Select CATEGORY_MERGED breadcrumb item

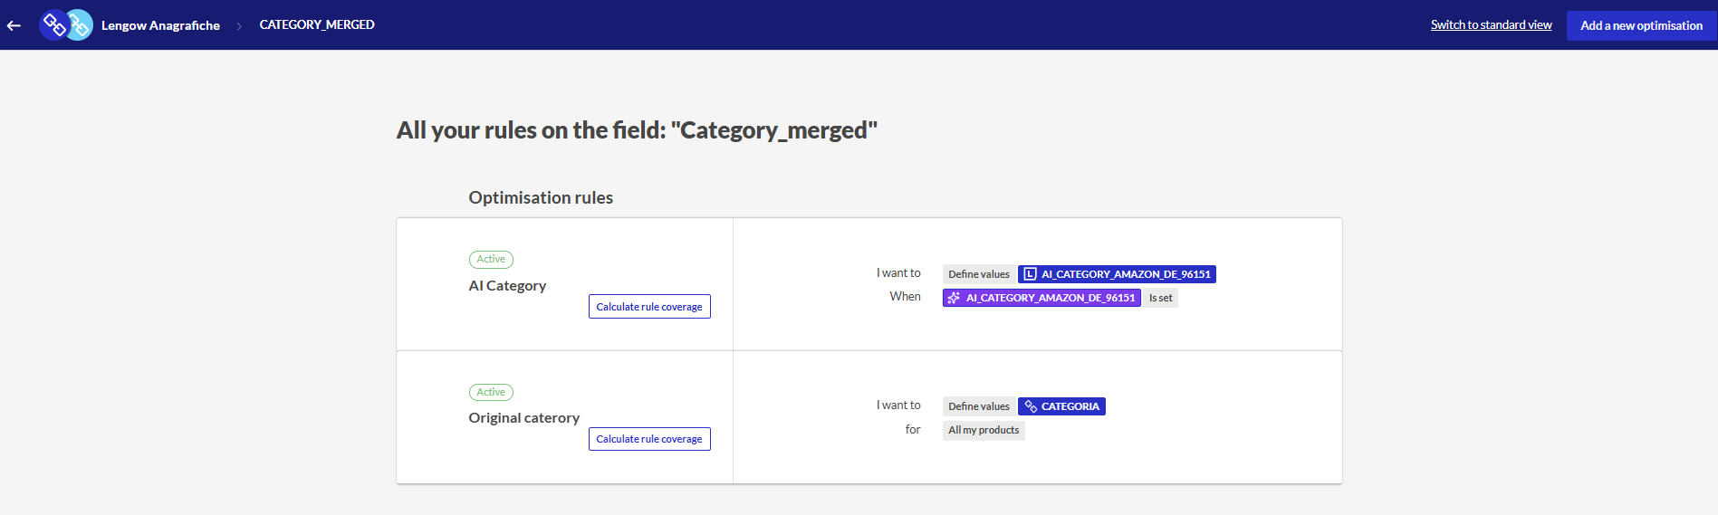(x=317, y=24)
